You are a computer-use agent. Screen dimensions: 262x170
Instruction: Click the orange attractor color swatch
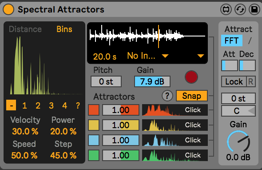94,110
